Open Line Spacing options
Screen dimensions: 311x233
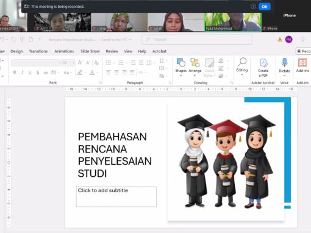point(151,63)
